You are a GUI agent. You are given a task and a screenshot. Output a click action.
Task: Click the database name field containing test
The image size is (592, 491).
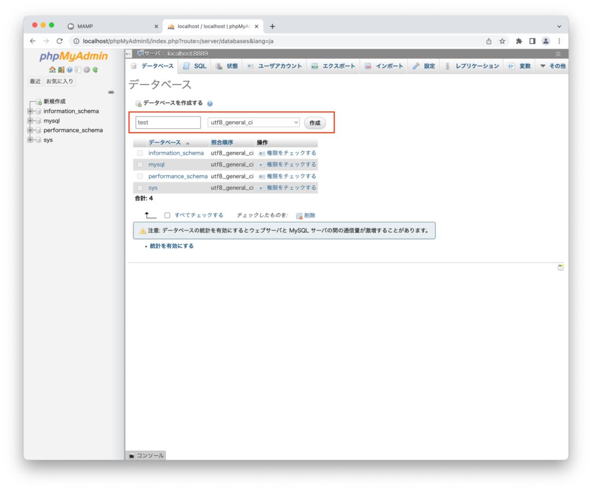tap(168, 122)
